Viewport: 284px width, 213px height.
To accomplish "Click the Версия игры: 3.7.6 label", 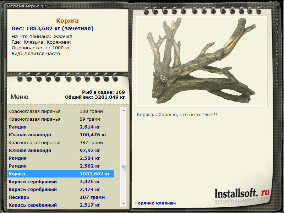I will 28,6.
